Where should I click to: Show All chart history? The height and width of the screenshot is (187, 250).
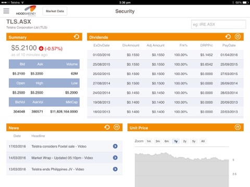click(203, 141)
